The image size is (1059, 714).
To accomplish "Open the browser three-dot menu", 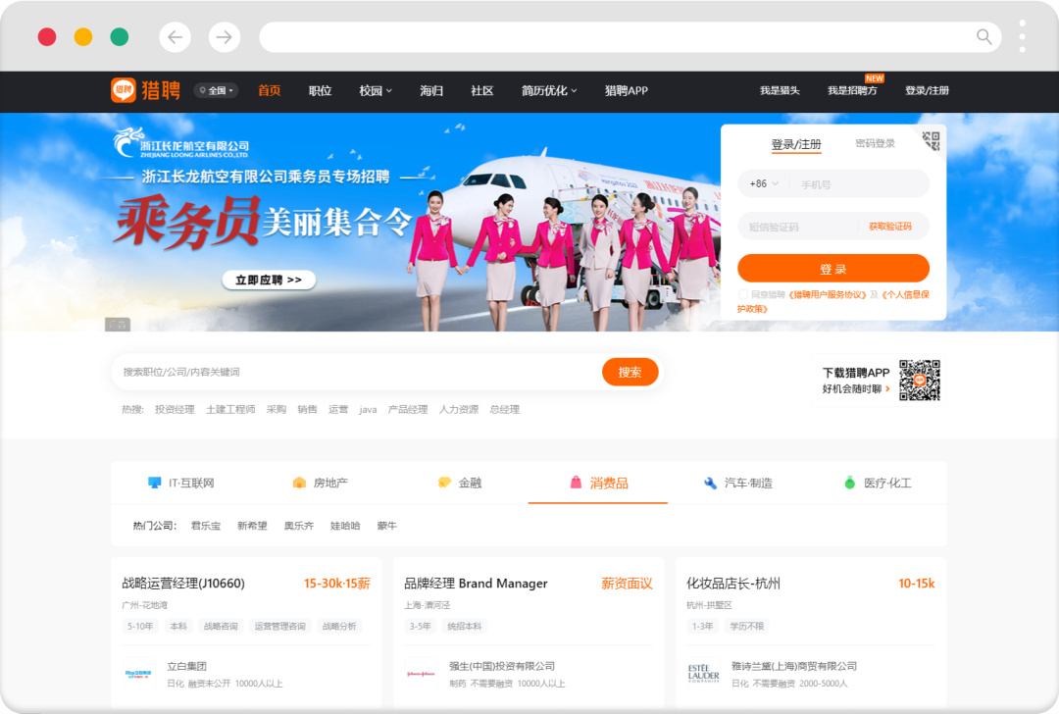I will click(1022, 36).
